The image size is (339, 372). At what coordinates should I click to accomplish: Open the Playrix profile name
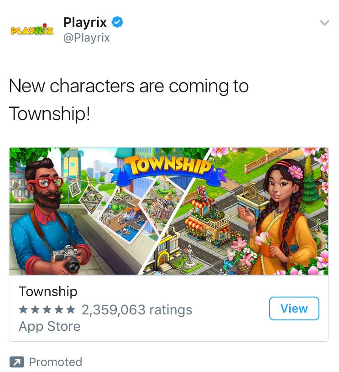pos(85,22)
